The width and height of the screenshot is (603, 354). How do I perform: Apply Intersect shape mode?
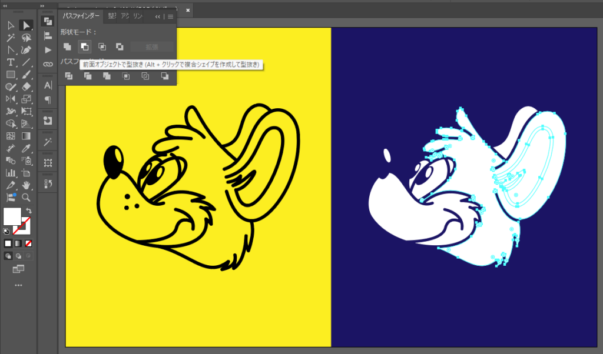pyautogui.click(x=102, y=47)
